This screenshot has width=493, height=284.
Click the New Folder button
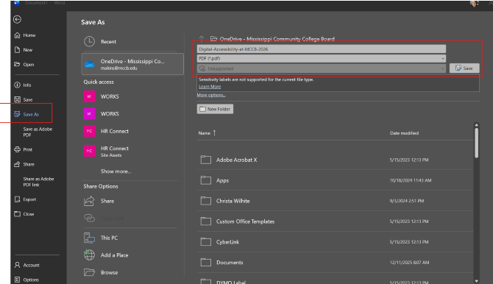tap(215, 109)
